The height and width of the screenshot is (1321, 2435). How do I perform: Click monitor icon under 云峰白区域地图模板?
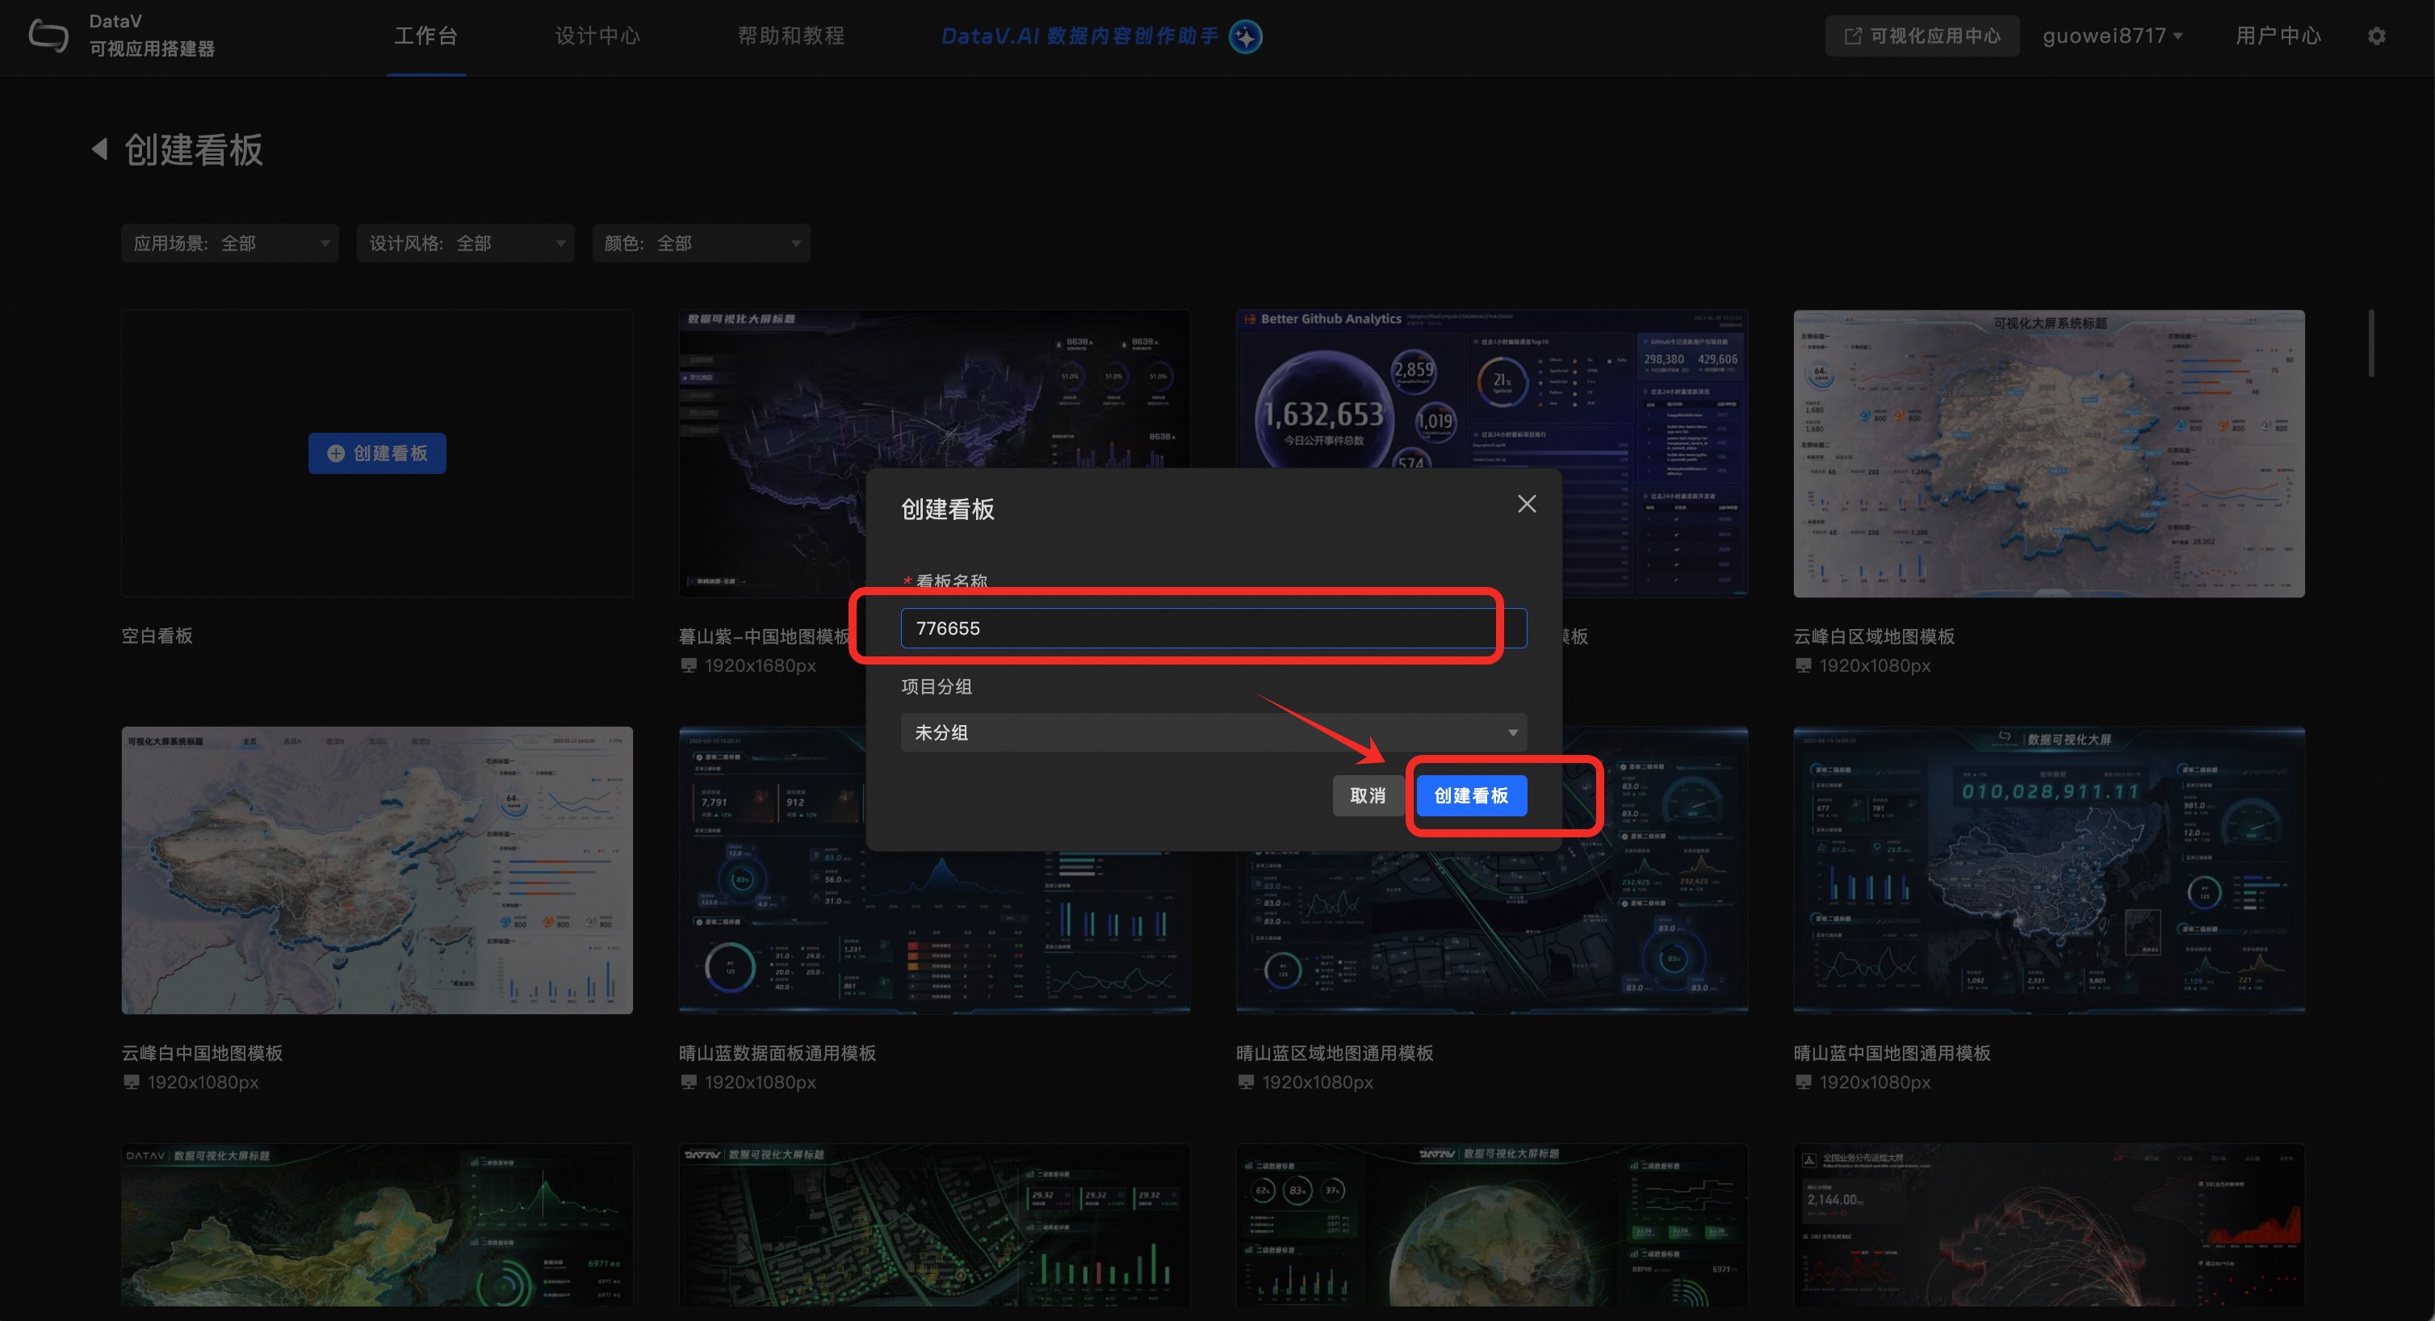click(1803, 665)
